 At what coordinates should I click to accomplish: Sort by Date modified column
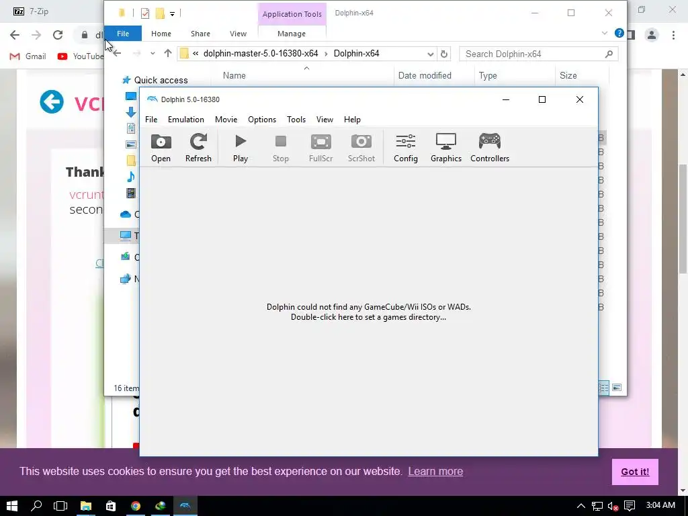pyautogui.click(x=425, y=75)
